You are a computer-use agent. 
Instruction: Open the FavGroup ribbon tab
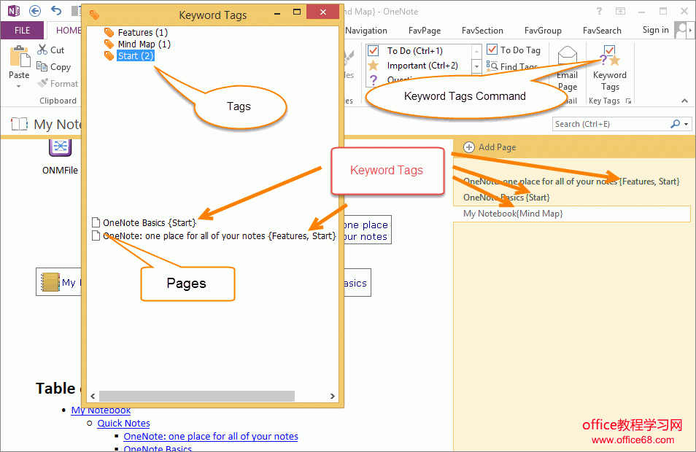(x=543, y=30)
